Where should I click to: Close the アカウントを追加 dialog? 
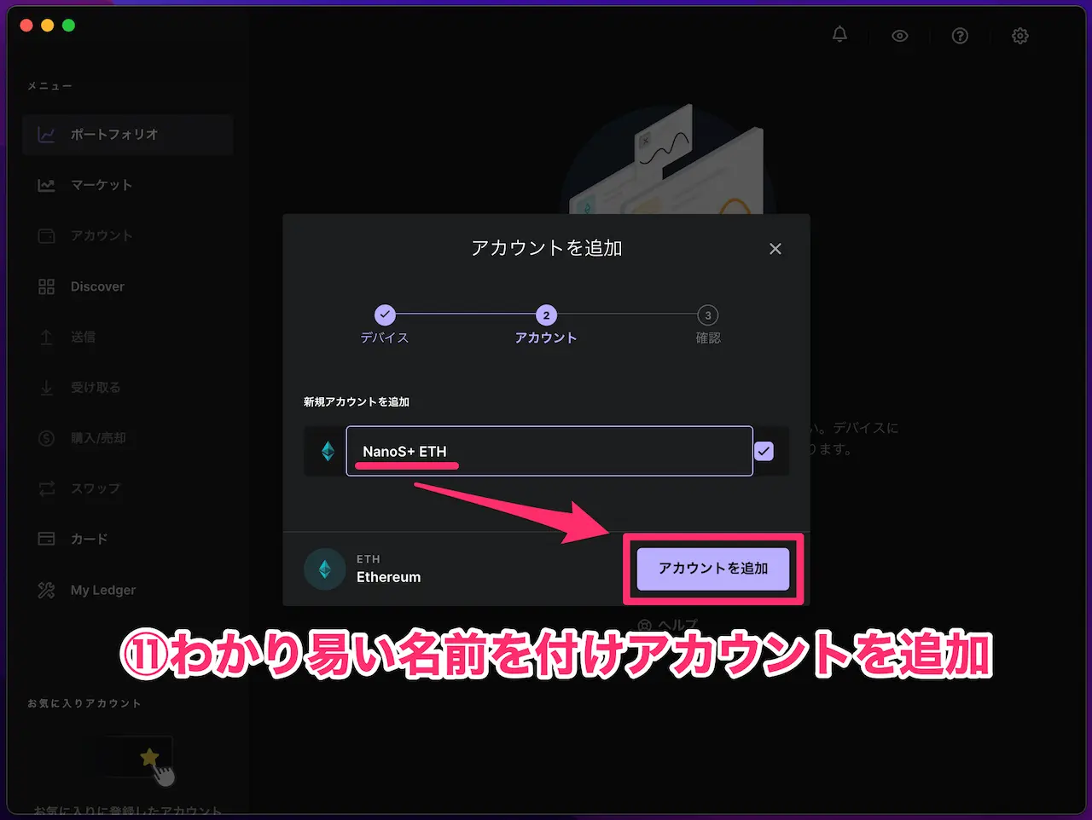pyautogui.click(x=775, y=249)
